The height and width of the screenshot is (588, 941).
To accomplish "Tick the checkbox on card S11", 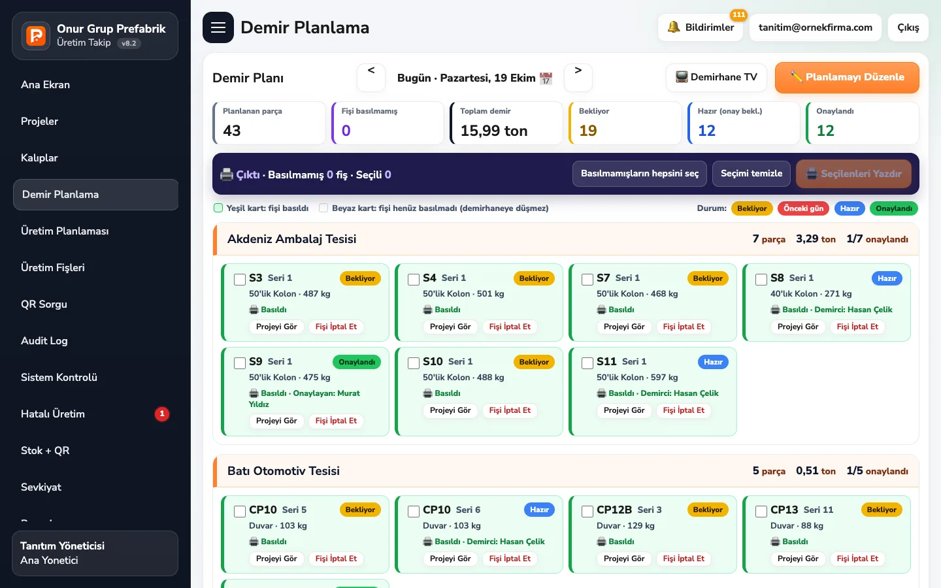I will pos(587,363).
